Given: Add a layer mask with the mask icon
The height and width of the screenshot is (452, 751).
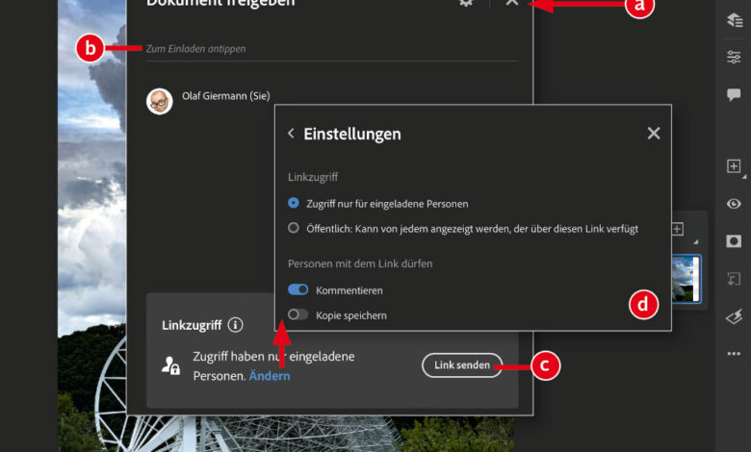Looking at the screenshot, I should point(734,241).
